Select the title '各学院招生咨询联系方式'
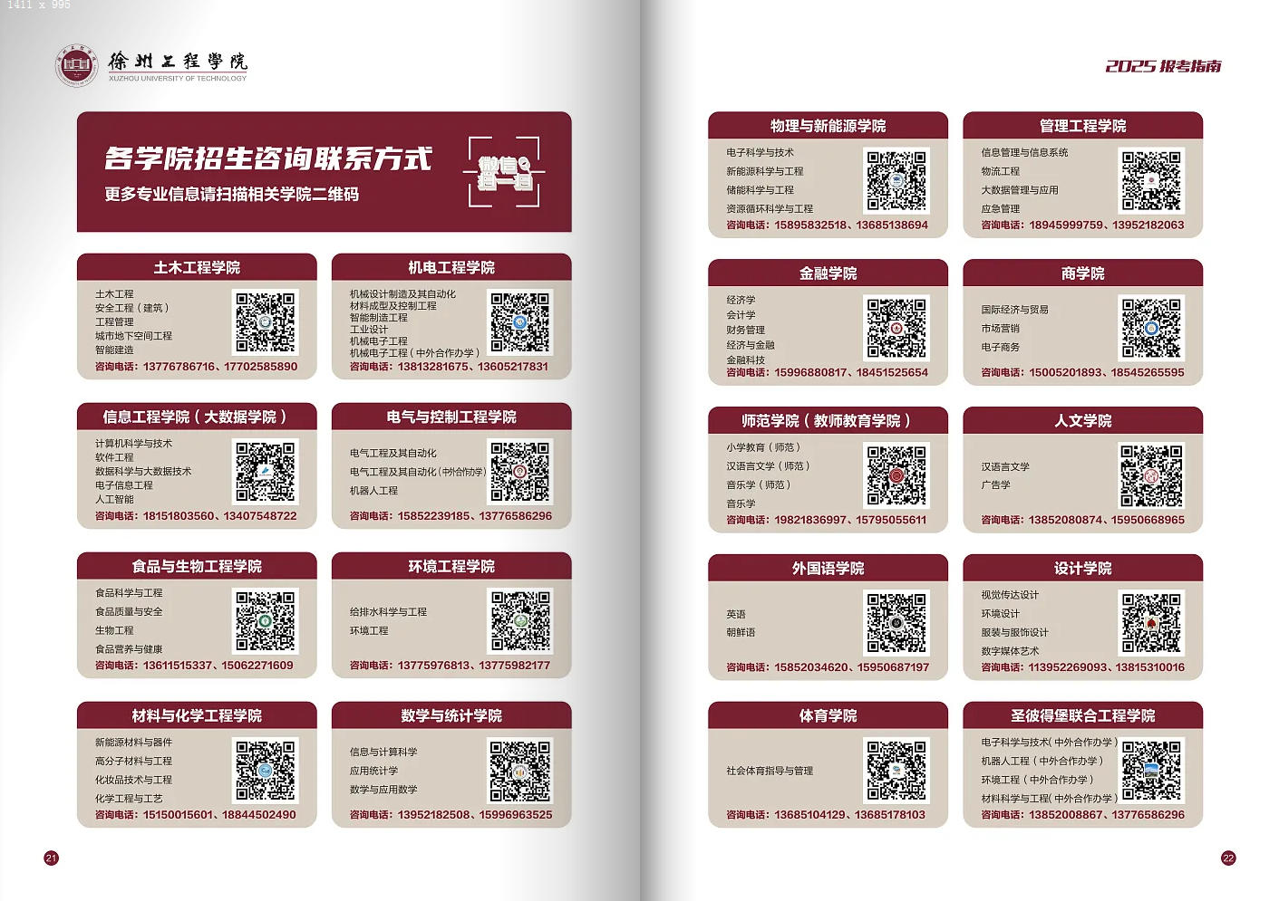This screenshot has width=1279, height=901. [x=268, y=158]
